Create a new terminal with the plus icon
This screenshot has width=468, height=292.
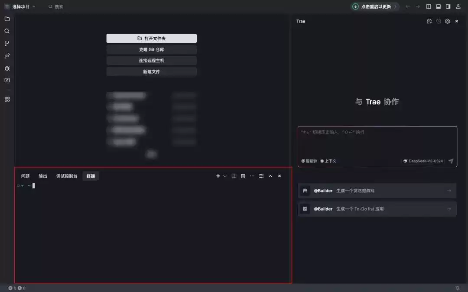coord(218,176)
